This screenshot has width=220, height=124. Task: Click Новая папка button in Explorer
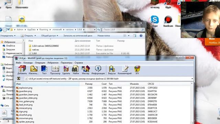103,36
